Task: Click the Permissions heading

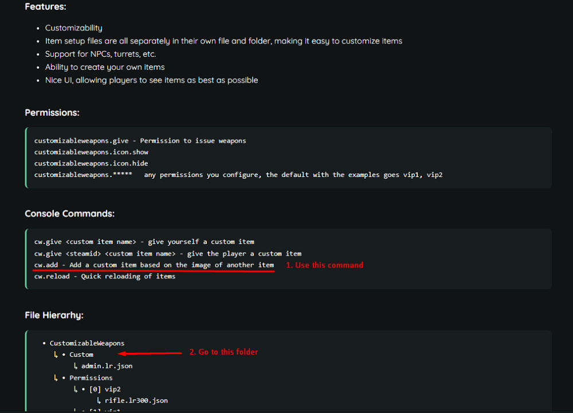Action: [x=52, y=113]
